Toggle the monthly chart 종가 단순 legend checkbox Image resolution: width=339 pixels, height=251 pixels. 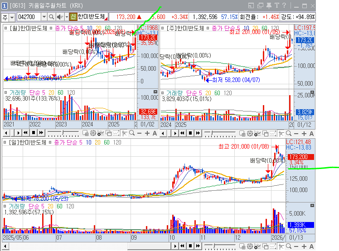(x=51, y=28)
